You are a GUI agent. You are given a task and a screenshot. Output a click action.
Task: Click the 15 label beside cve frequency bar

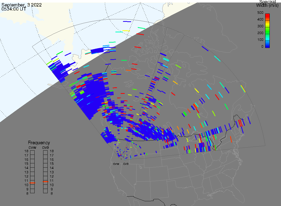(52, 164)
